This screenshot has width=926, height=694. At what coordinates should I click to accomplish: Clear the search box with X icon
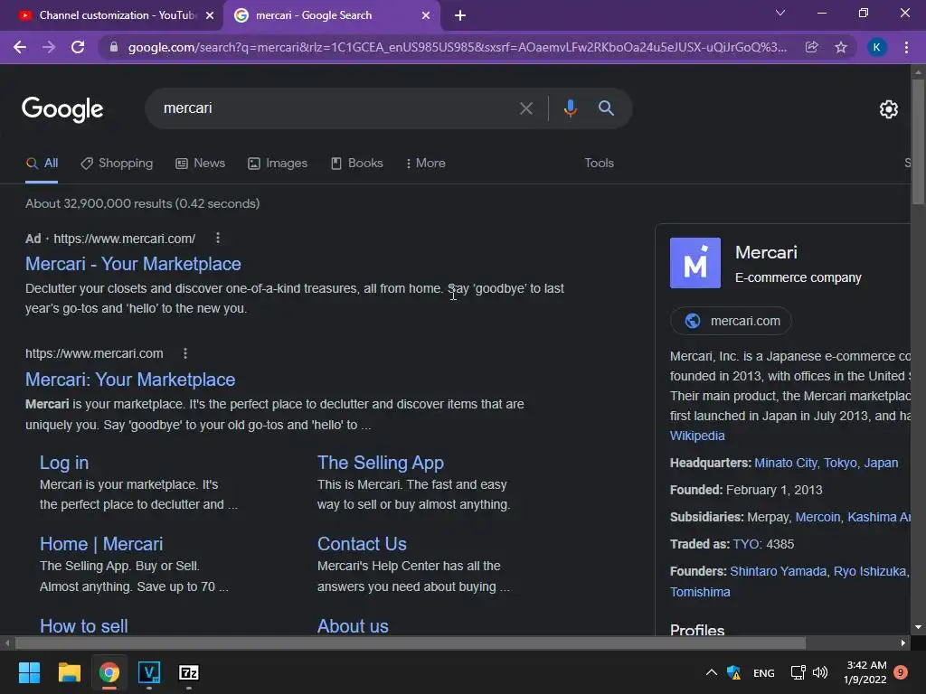tap(526, 108)
